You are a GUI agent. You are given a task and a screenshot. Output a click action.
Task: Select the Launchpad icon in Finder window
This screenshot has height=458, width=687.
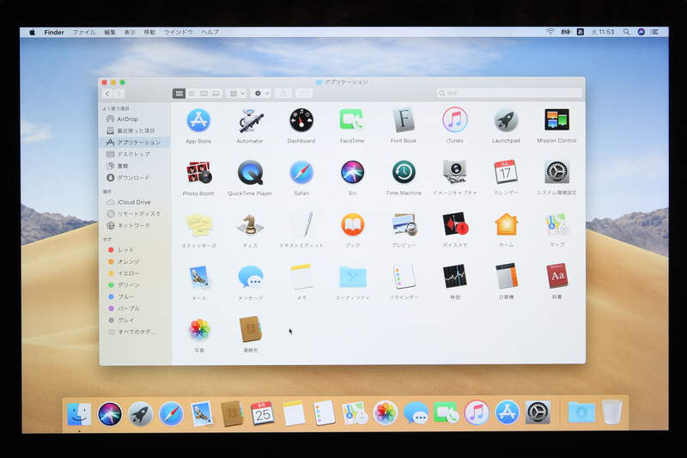(506, 120)
